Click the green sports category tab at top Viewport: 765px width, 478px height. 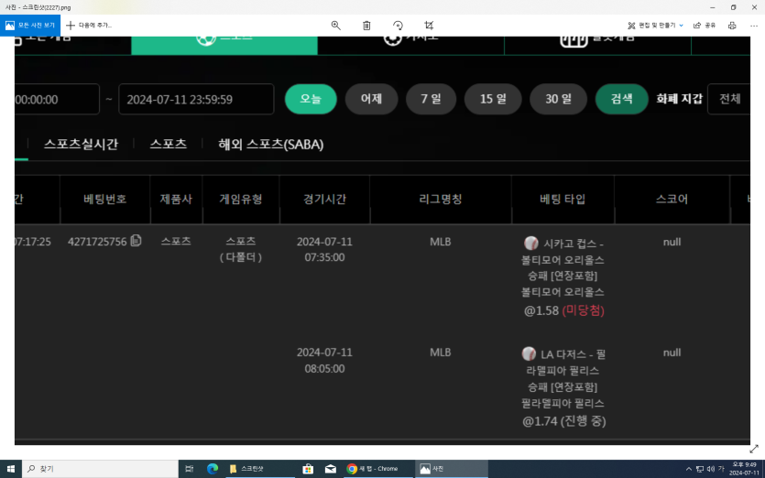point(224,45)
